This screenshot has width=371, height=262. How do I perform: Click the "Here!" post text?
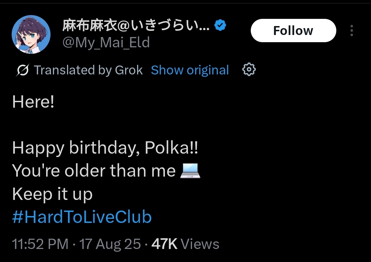33,102
